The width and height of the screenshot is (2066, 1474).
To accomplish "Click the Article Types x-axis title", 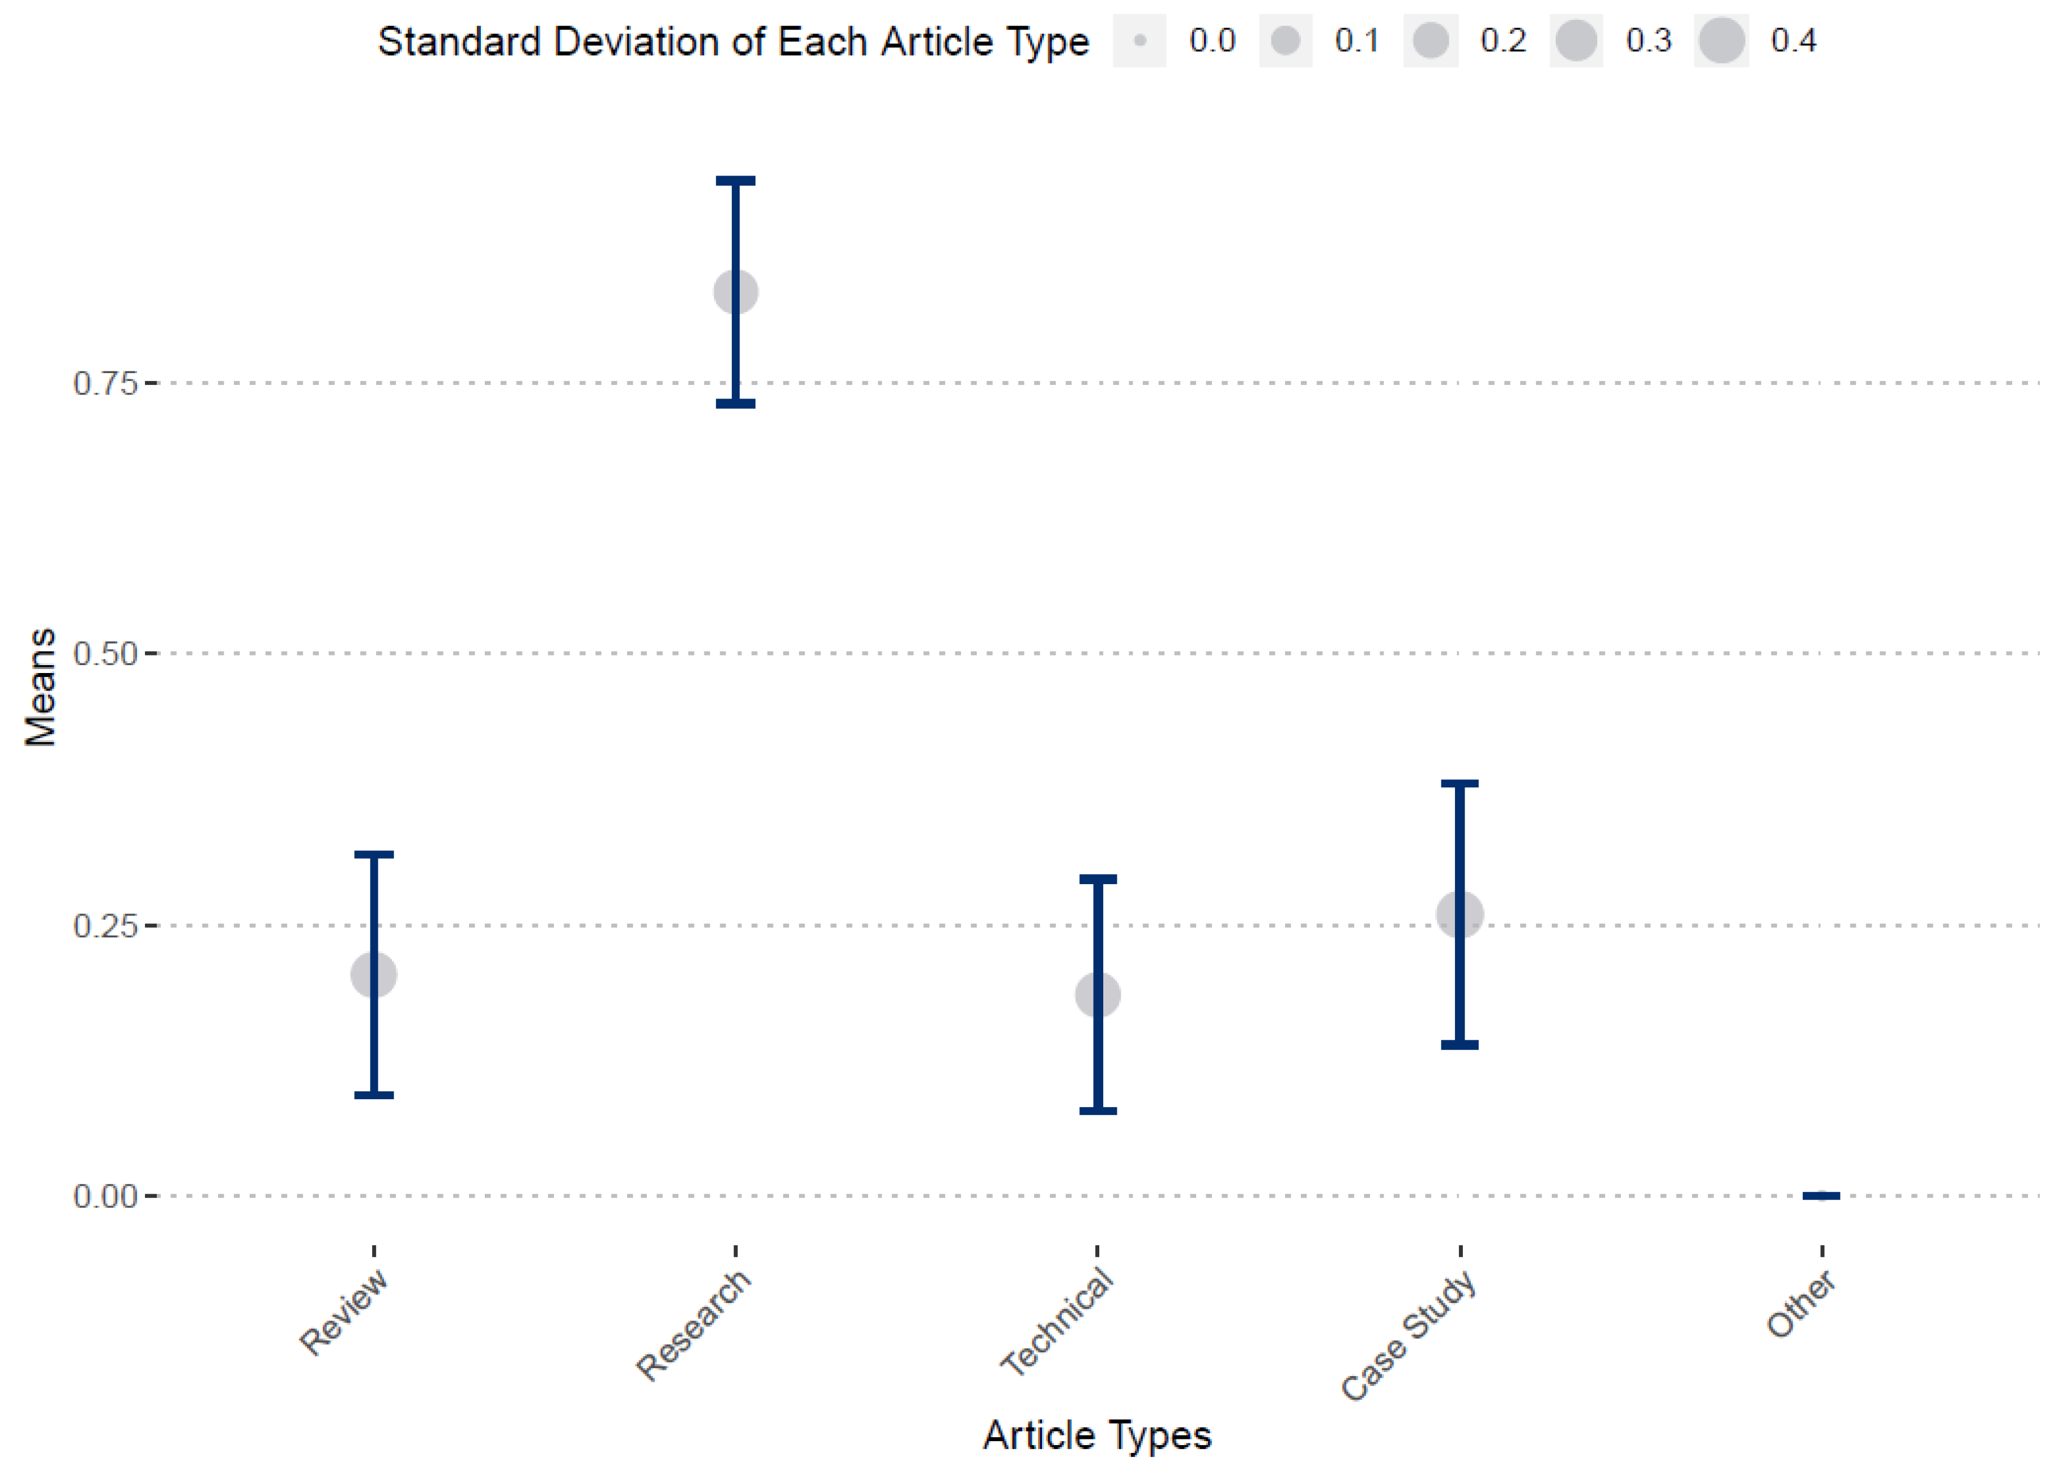I will [x=1097, y=1436].
